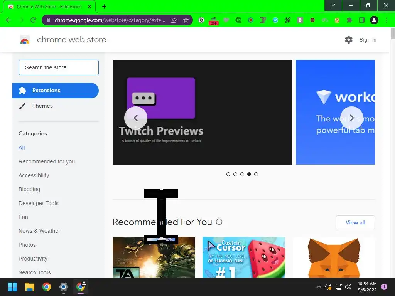Click the crossed tools extension icon
The image size is (395, 296).
(x=287, y=20)
